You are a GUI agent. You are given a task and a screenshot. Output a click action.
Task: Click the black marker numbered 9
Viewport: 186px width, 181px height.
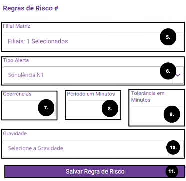click(x=172, y=114)
